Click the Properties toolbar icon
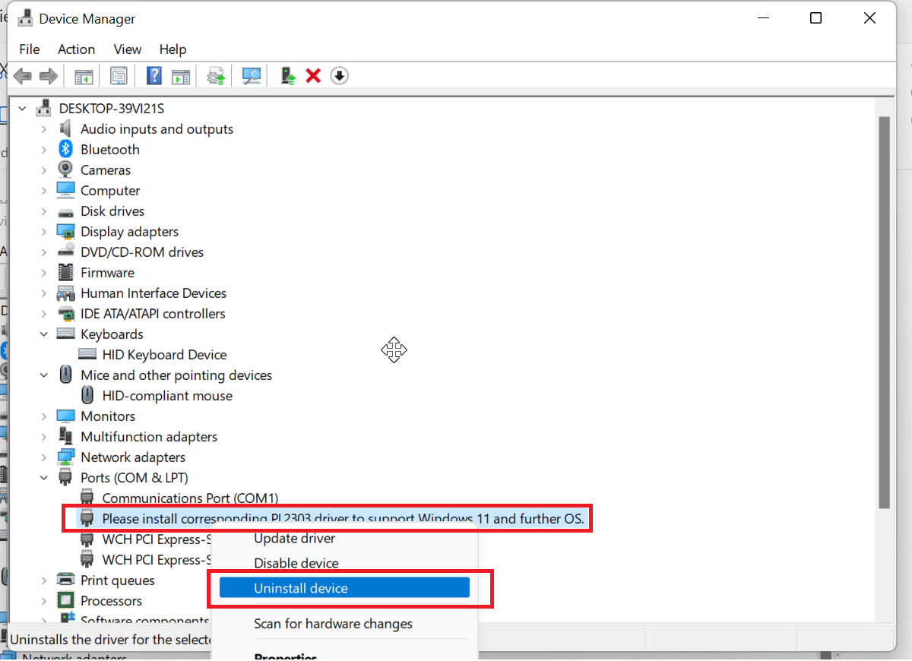Viewport: 912px width, 661px height. point(119,75)
